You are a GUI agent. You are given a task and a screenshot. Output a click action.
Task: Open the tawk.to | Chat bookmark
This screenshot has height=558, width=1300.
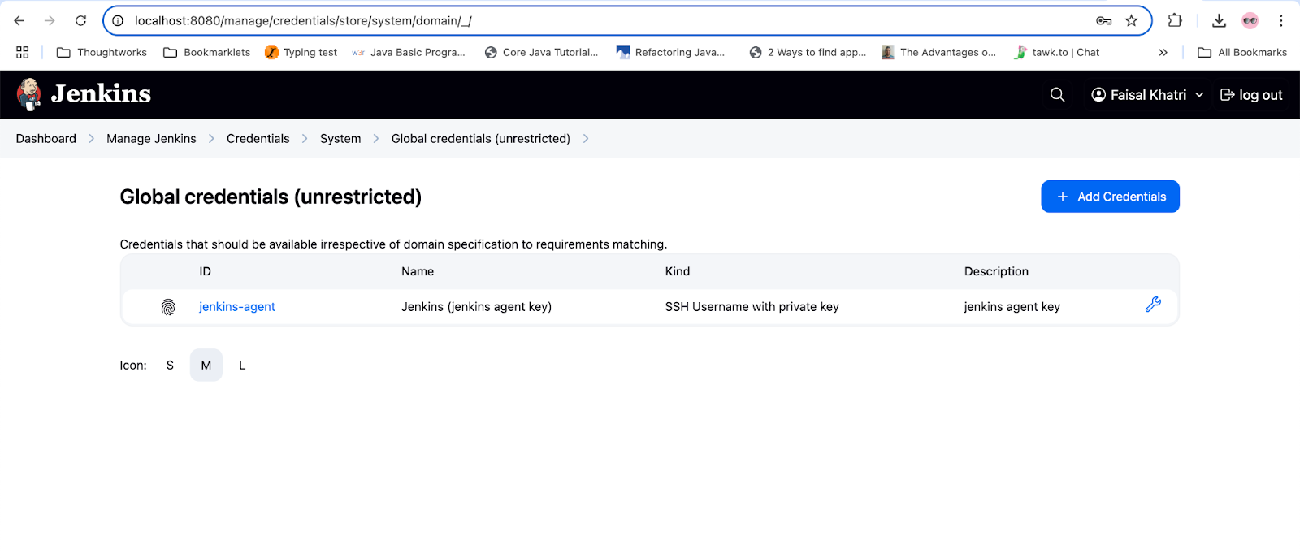coord(1057,52)
